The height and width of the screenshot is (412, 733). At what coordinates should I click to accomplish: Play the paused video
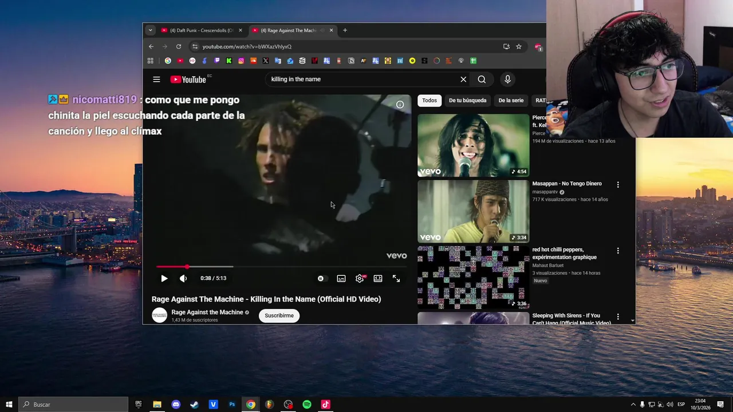164,279
